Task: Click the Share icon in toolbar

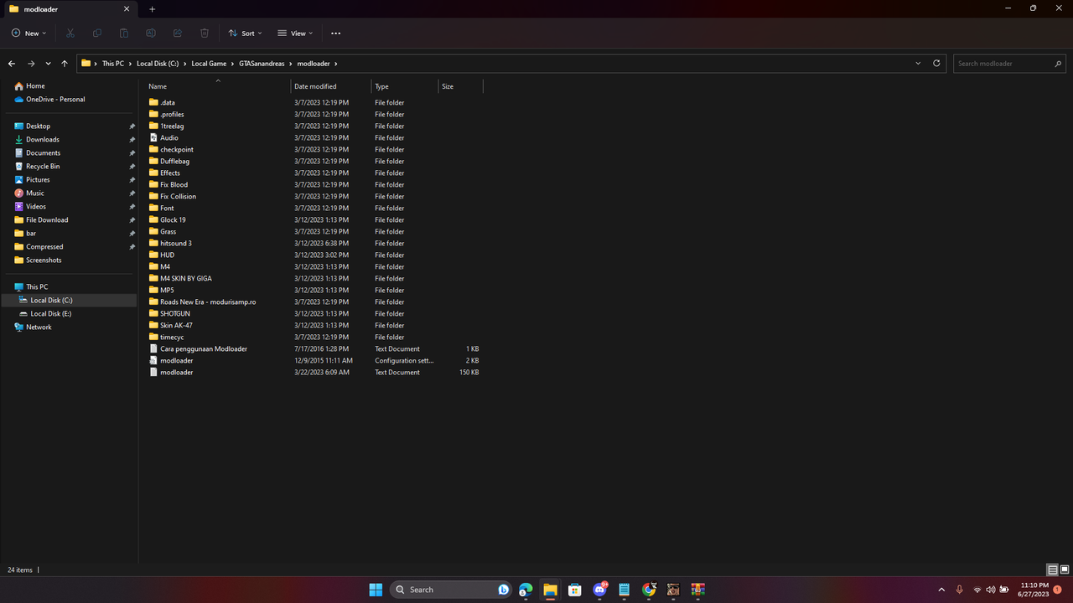Action: tap(178, 33)
